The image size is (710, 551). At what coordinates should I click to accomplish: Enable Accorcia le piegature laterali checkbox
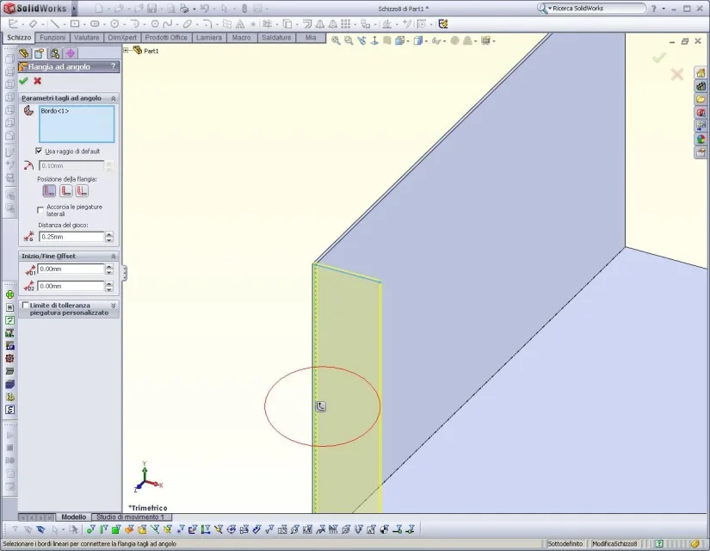tap(40, 210)
